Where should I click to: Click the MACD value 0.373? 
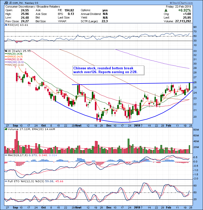33,155
